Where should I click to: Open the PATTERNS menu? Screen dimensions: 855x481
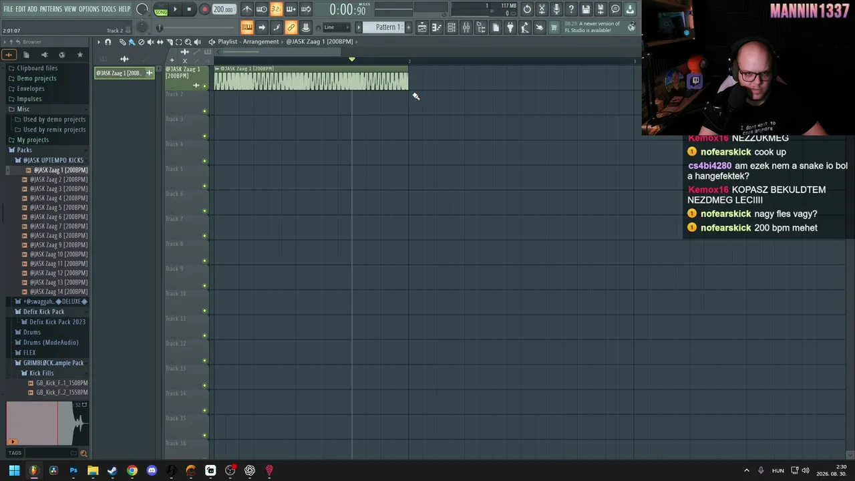pos(51,9)
